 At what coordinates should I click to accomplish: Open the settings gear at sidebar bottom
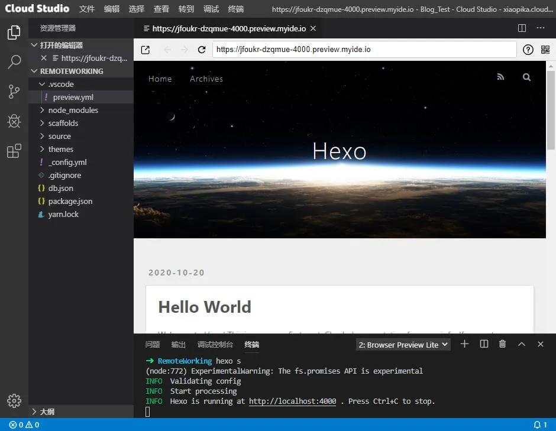14,400
